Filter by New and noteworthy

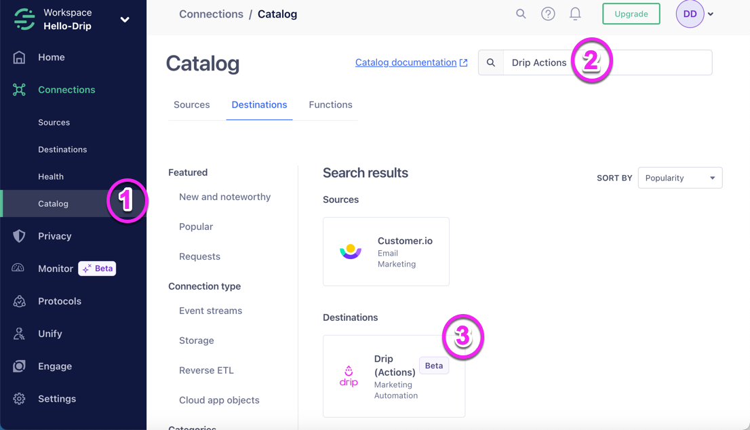pos(225,197)
